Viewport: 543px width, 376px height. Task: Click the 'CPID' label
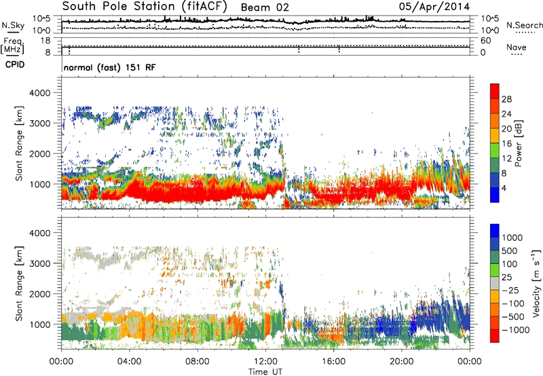click(x=15, y=64)
